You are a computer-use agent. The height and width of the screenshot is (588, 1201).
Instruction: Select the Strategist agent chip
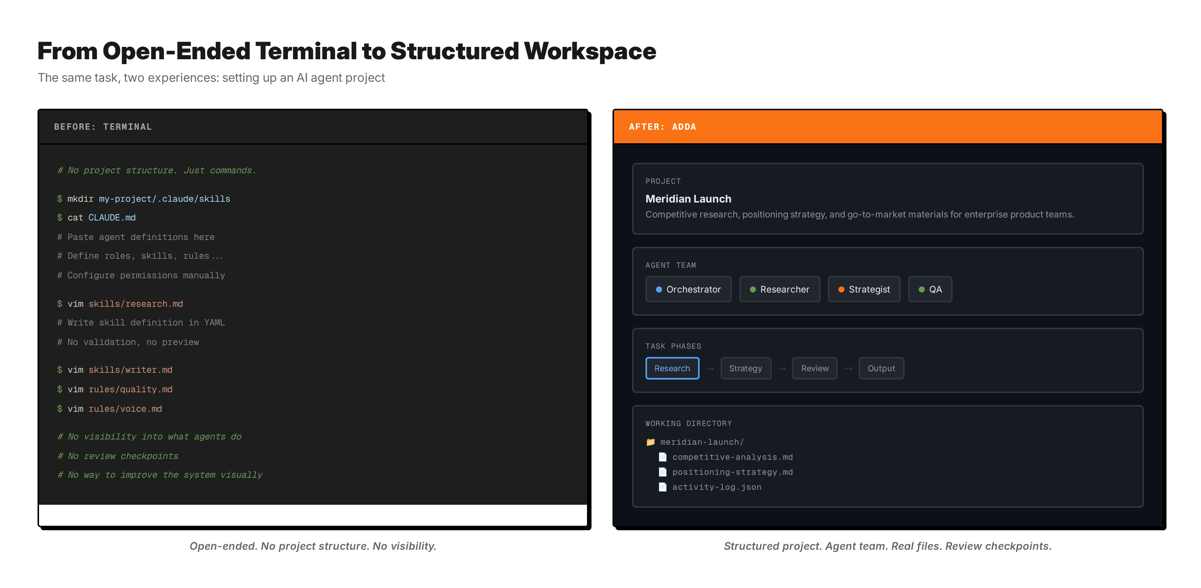(864, 289)
